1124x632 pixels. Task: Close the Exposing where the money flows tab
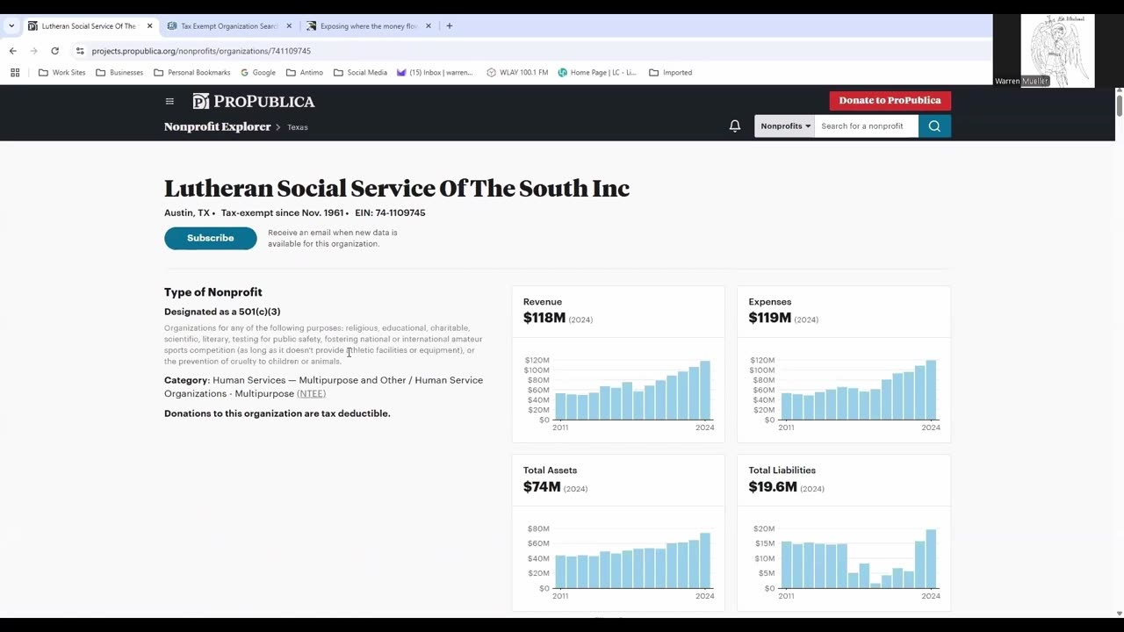429,26
